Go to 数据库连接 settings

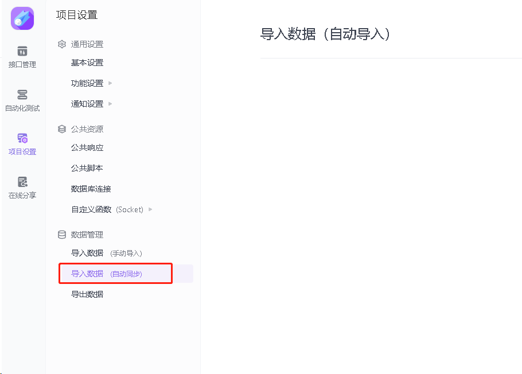tap(91, 189)
